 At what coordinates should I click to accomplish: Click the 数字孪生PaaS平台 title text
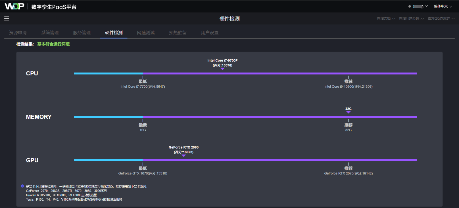pyautogui.click(x=54, y=7)
